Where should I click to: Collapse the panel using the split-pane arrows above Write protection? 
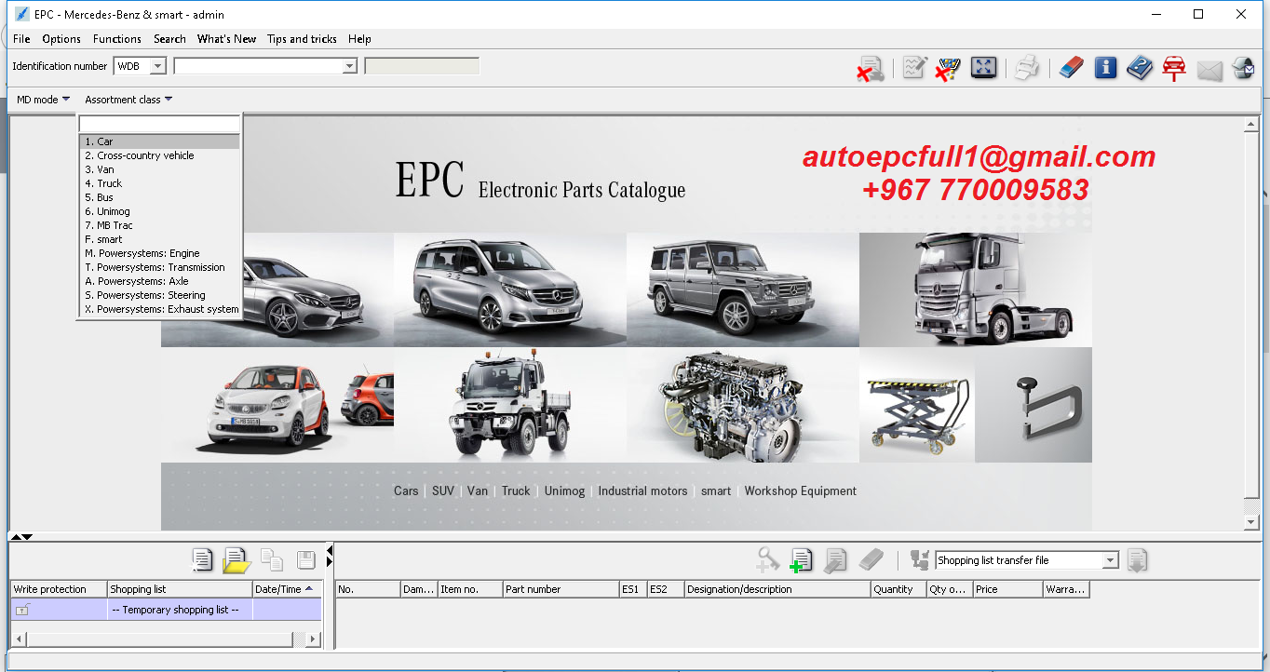[21, 536]
